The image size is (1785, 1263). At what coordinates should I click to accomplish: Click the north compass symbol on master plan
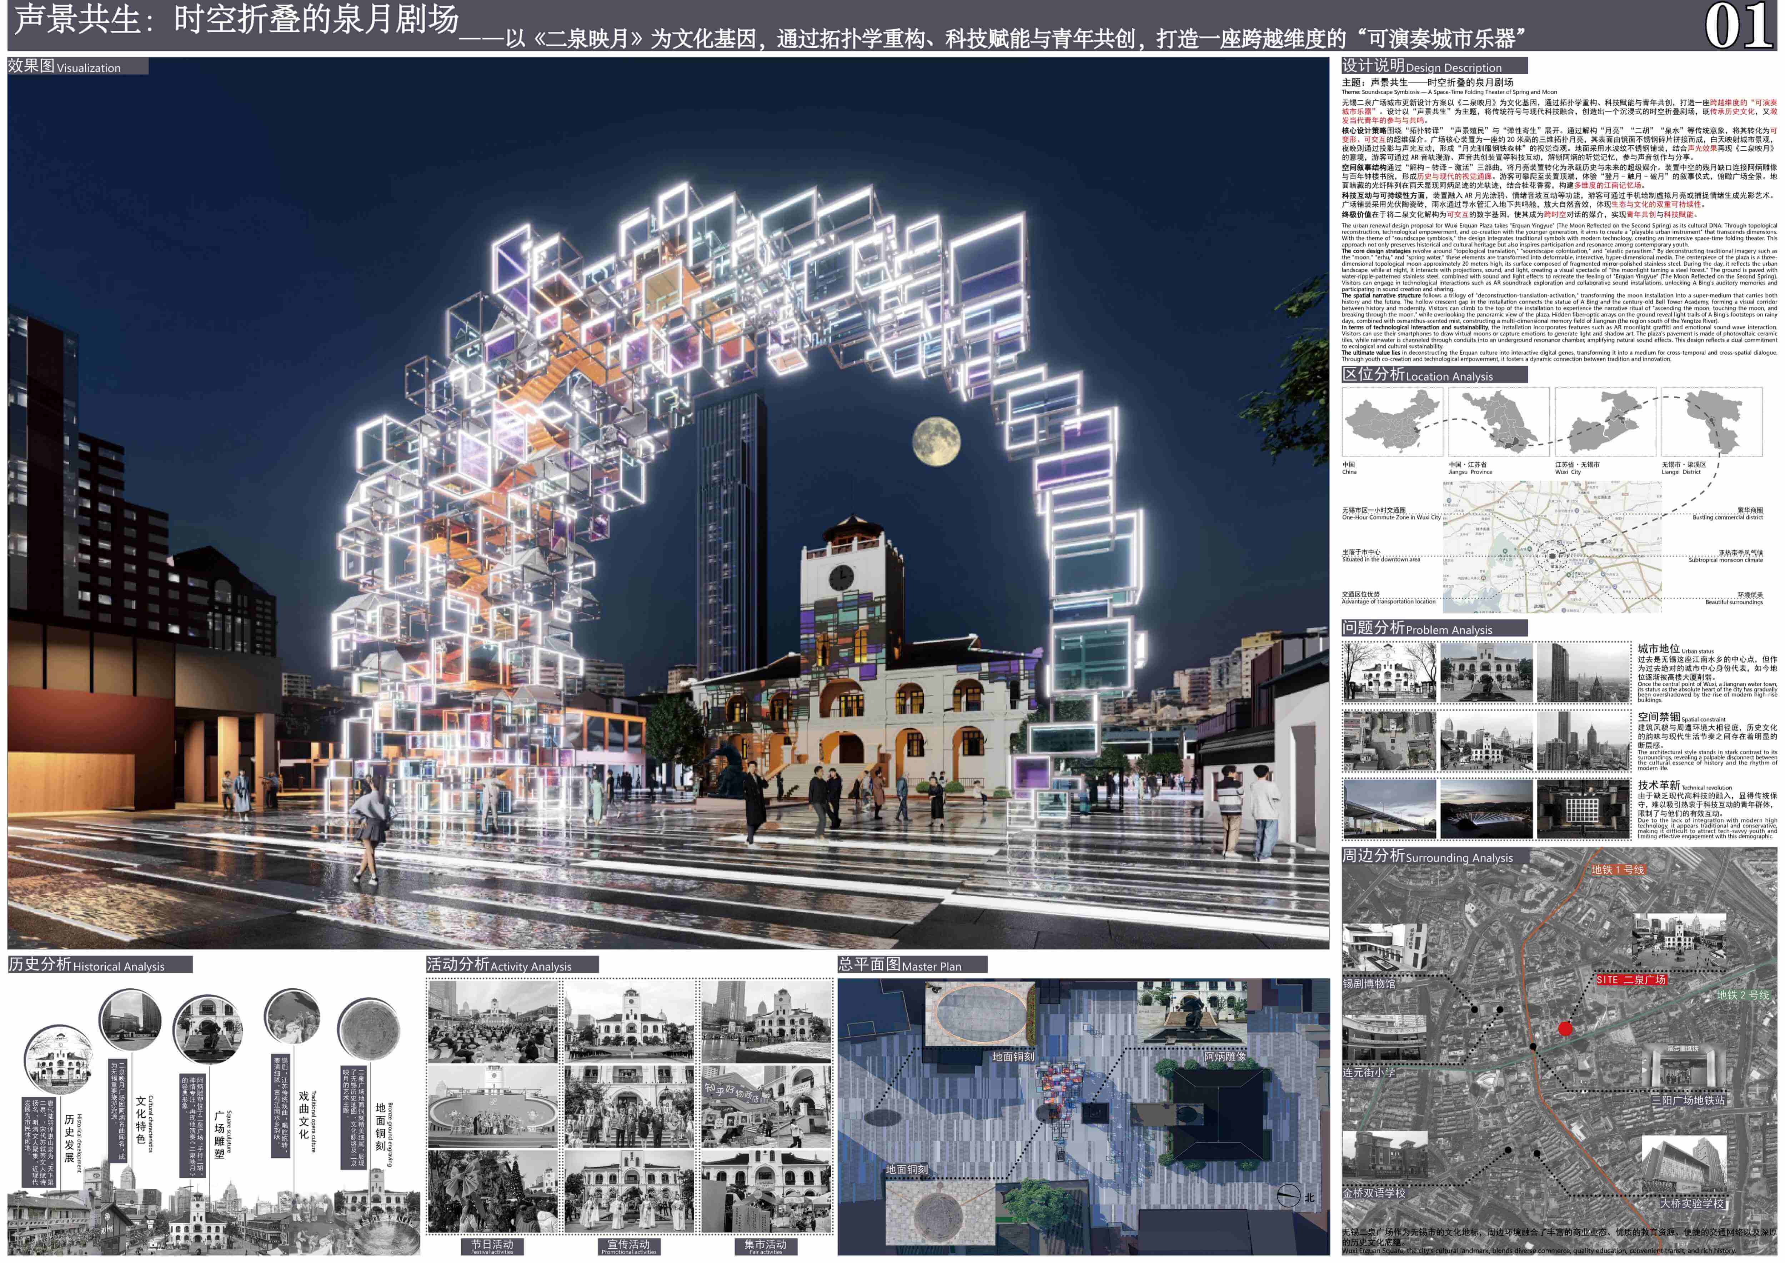click(x=1288, y=1195)
